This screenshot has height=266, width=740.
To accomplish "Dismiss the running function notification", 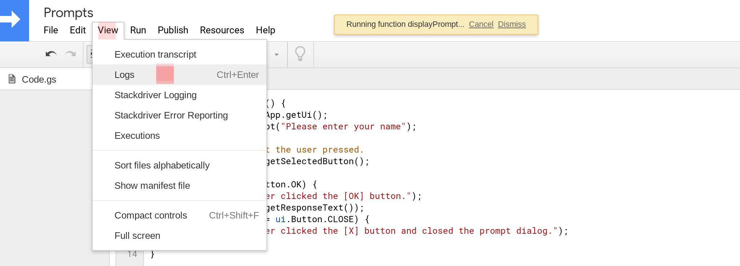I will (x=512, y=24).
